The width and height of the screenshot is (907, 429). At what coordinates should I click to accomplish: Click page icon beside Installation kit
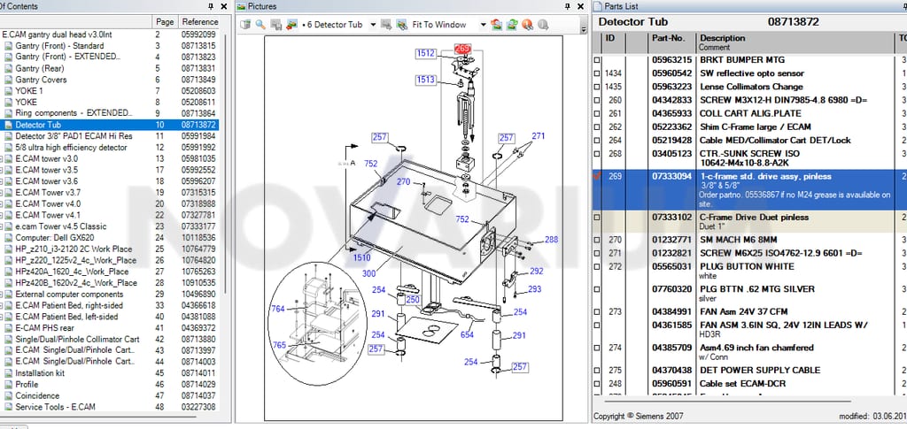click(9, 373)
